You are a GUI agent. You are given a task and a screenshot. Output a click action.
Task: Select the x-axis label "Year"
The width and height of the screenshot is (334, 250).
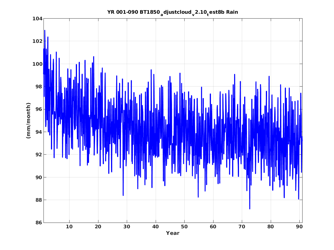(173, 233)
